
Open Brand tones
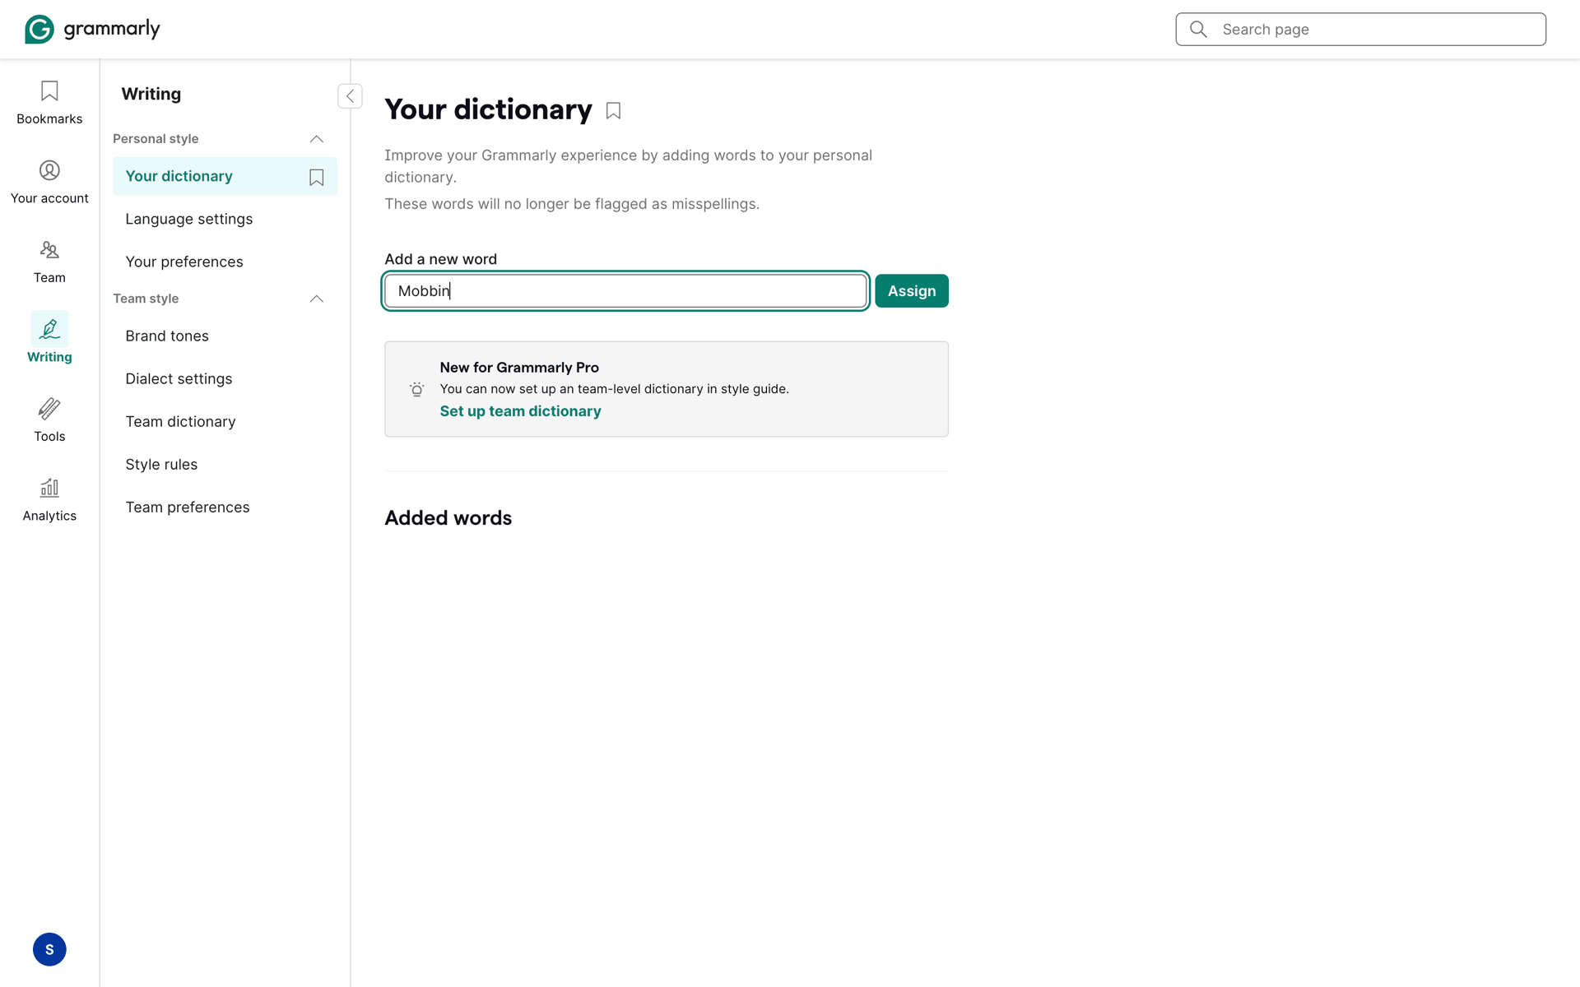click(167, 336)
